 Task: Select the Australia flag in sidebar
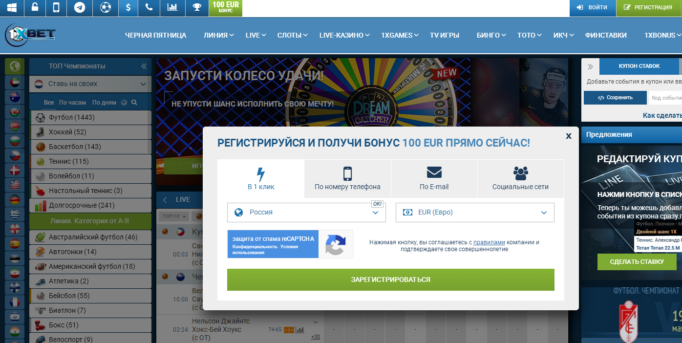(x=15, y=97)
